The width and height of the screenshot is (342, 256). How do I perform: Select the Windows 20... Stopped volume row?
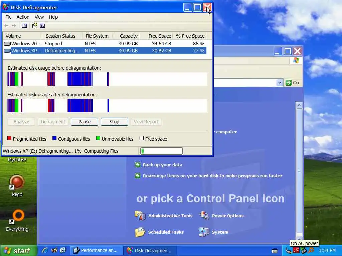tap(105, 44)
